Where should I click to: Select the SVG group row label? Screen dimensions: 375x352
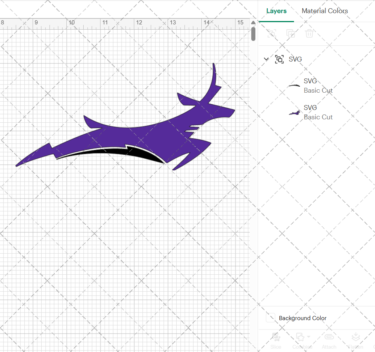point(295,59)
